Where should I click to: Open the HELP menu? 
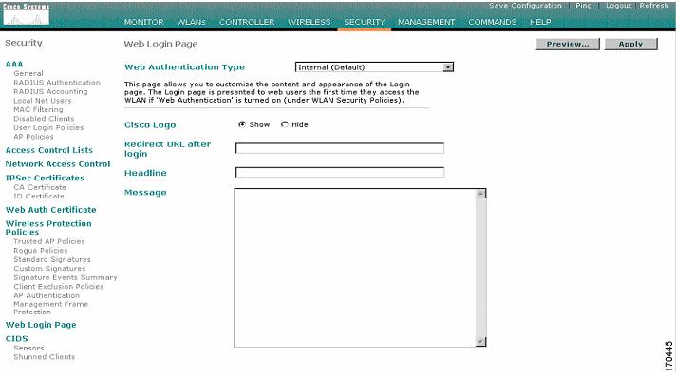(x=540, y=22)
